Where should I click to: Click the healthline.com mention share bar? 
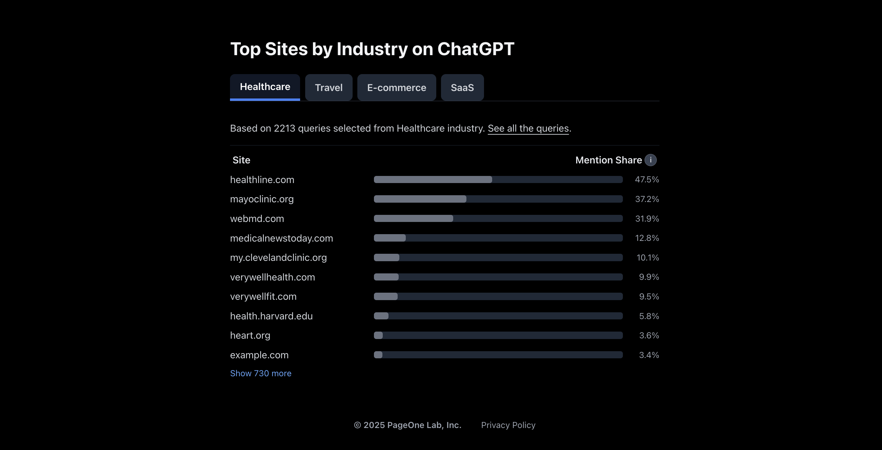pos(498,180)
